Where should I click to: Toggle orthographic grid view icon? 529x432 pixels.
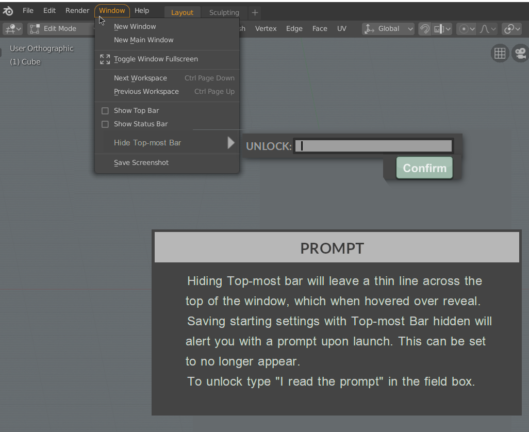pyautogui.click(x=500, y=53)
